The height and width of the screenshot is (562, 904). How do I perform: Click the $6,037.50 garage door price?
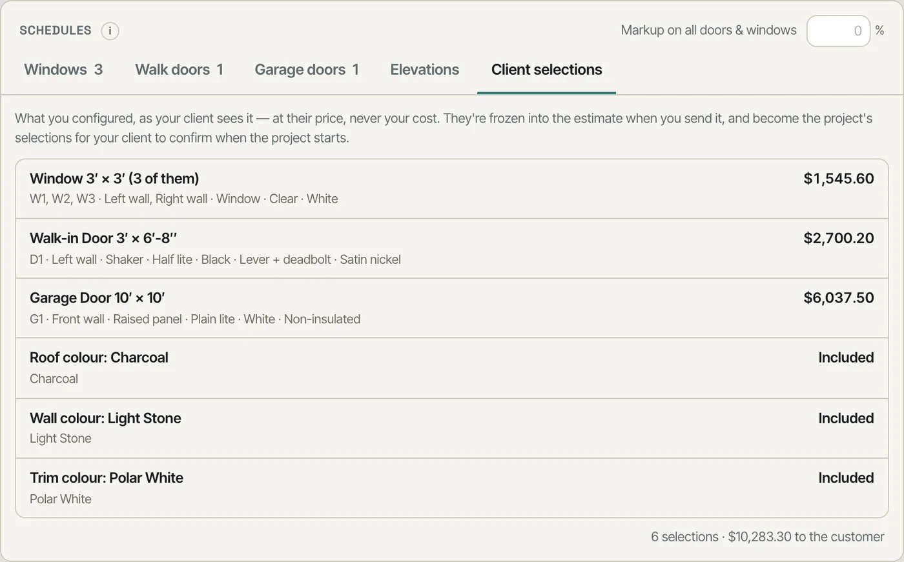pos(839,298)
